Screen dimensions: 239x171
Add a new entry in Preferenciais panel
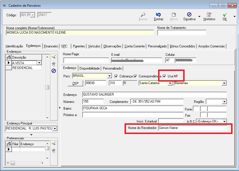54,144
